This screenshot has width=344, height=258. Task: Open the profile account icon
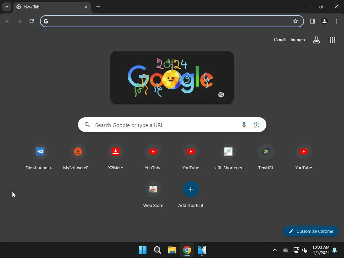(325, 21)
